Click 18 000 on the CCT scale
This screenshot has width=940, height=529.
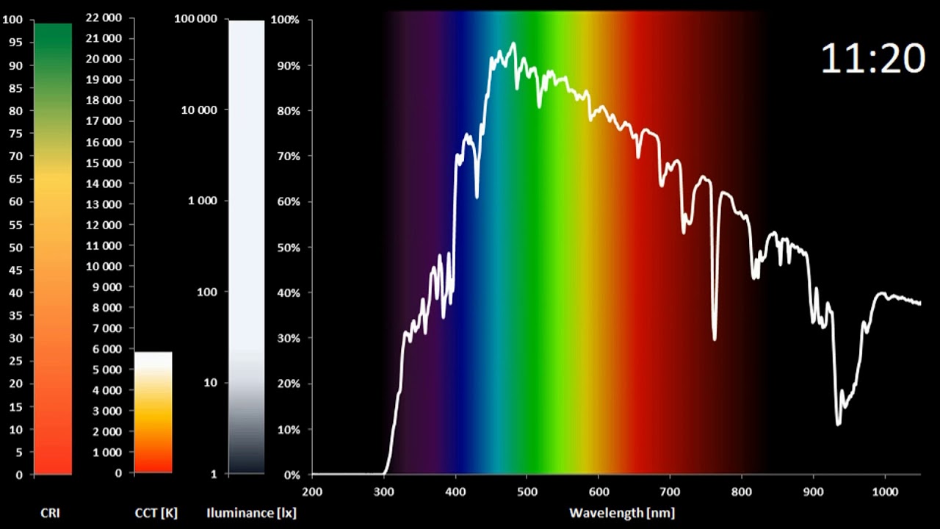[x=104, y=101]
